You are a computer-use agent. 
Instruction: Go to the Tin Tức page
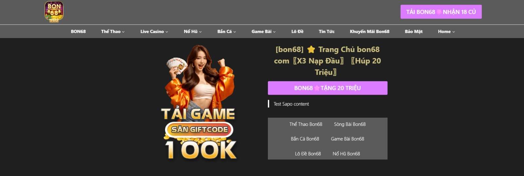click(327, 31)
